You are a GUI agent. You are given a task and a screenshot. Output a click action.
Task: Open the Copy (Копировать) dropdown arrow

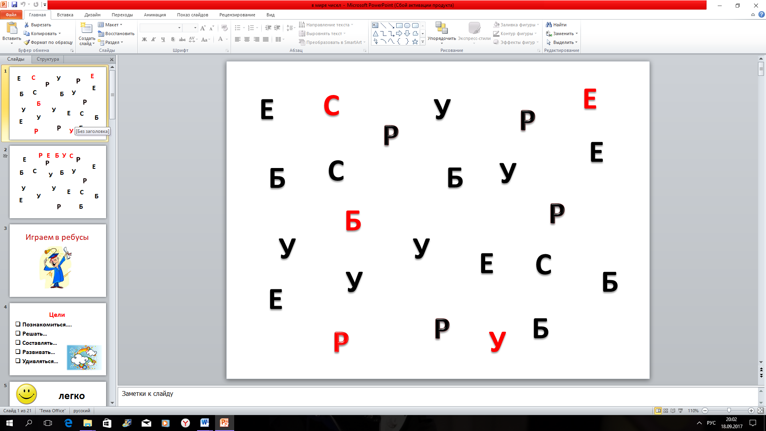60,34
